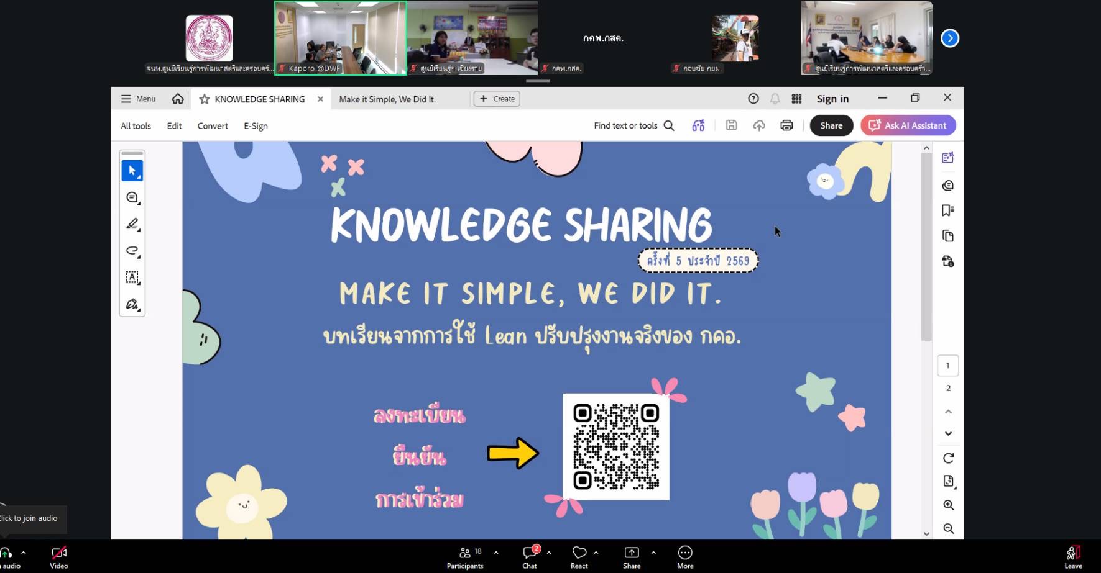The width and height of the screenshot is (1101, 573).
Task: Expand Participants options caret
Action: tap(496, 552)
